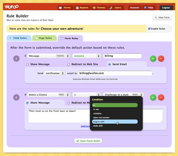Screen dimensions: 178x156
Task: Toggle the Enable Rules checkbox
Action: coord(149,29)
